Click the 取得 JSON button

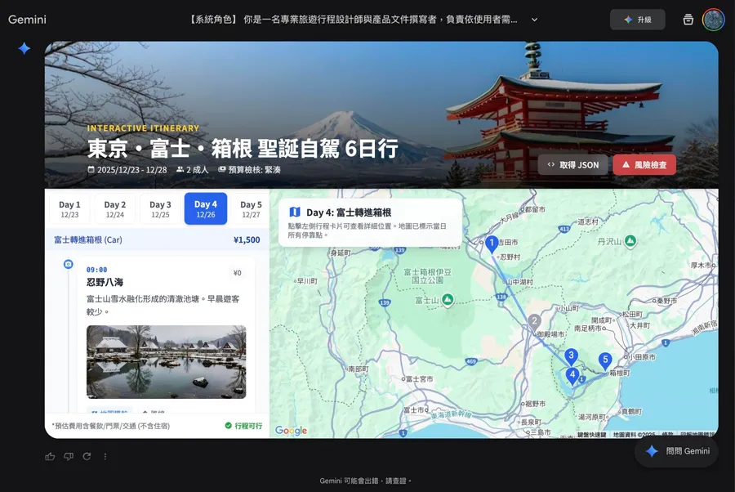572,164
